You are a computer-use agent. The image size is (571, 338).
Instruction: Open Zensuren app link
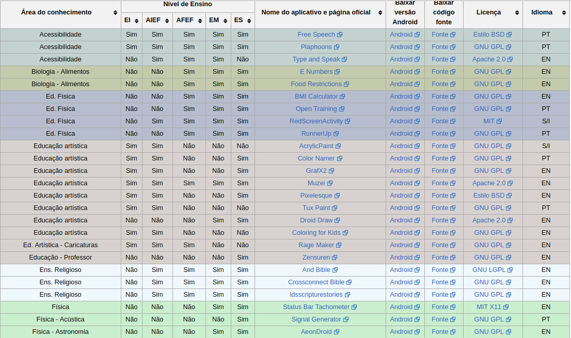(320, 257)
